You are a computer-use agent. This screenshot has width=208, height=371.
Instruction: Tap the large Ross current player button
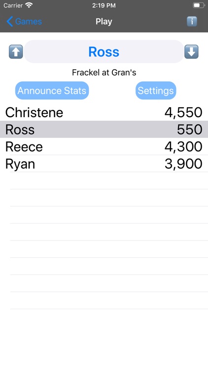pos(104,51)
